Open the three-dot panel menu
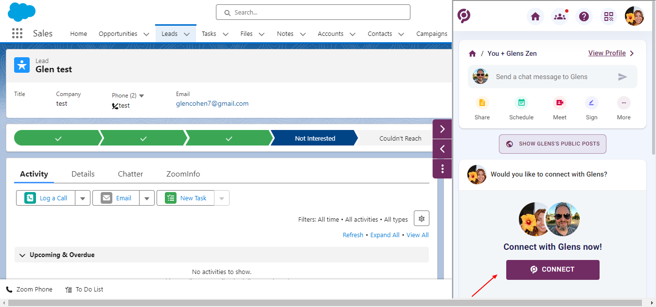The width and height of the screenshot is (656, 307). click(443, 169)
